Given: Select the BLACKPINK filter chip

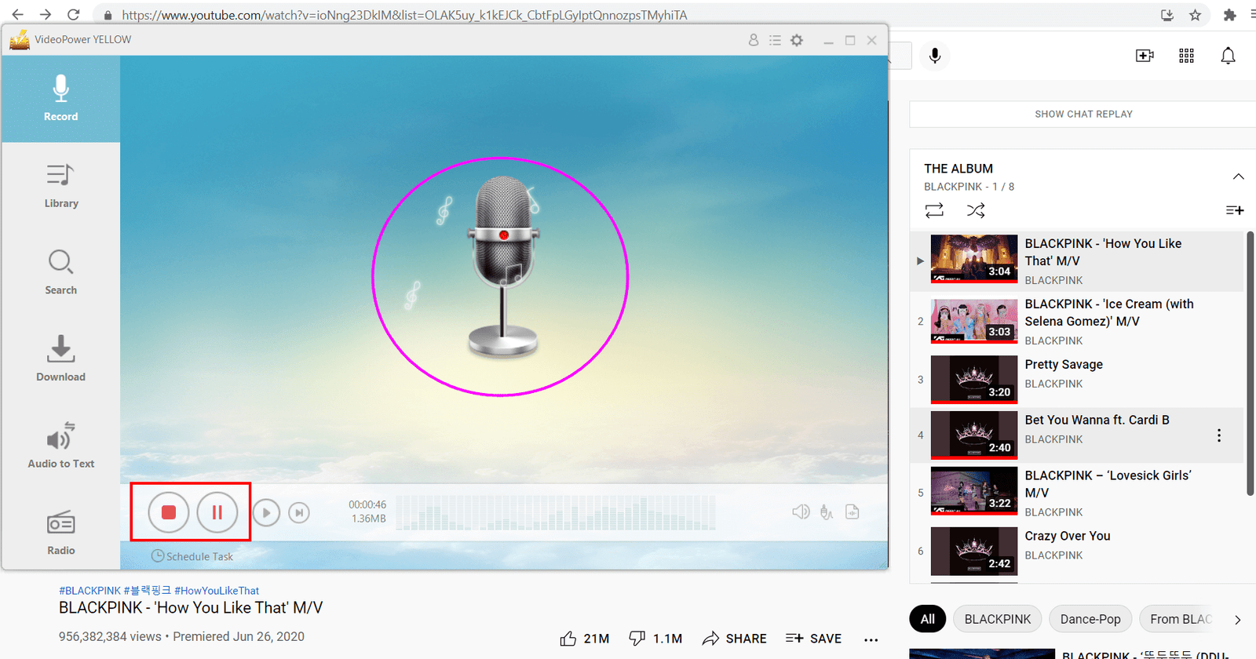Looking at the screenshot, I should tap(998, 619).
